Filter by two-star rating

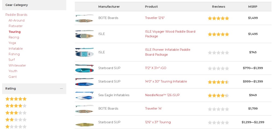pos(16,120)
